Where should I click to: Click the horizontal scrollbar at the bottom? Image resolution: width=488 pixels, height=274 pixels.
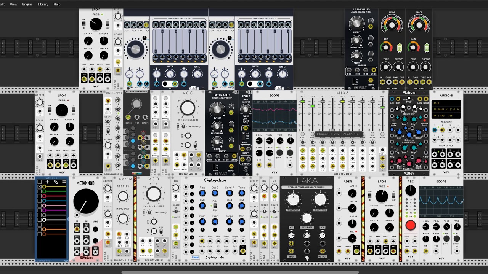pos(239,272)
